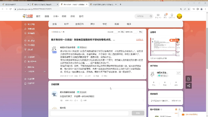Click the 只看楼主 link
The image size is (208, 117).
(x=140, y=40)
